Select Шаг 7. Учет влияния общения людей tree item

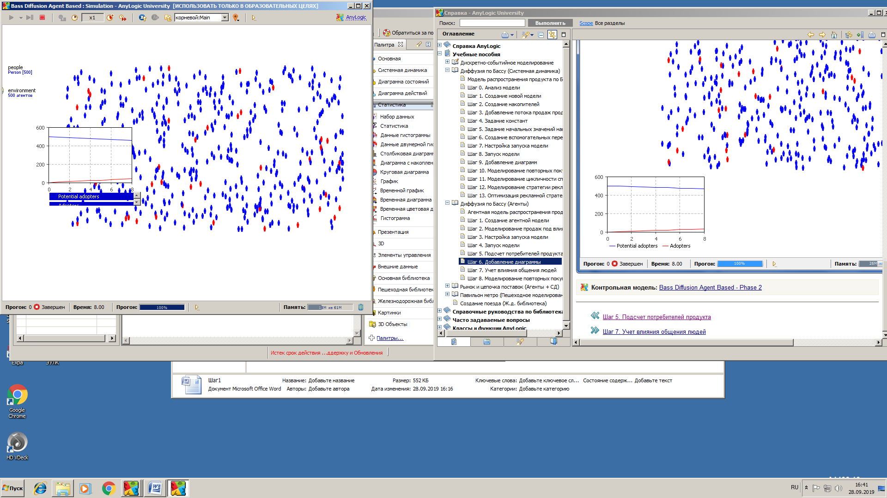point(512,270)
